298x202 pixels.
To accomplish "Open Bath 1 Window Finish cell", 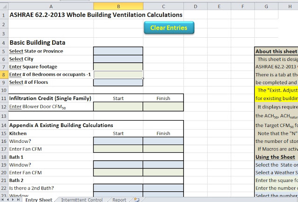I will point(163,165).
